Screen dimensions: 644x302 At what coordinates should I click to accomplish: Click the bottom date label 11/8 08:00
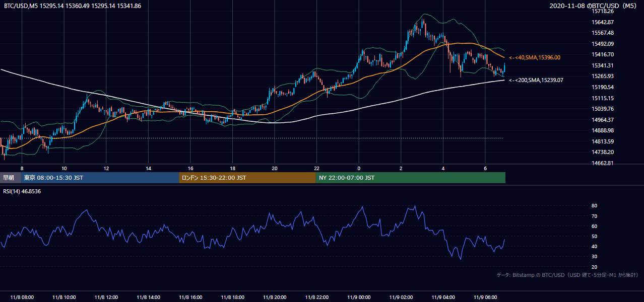[x=22, y=297]
